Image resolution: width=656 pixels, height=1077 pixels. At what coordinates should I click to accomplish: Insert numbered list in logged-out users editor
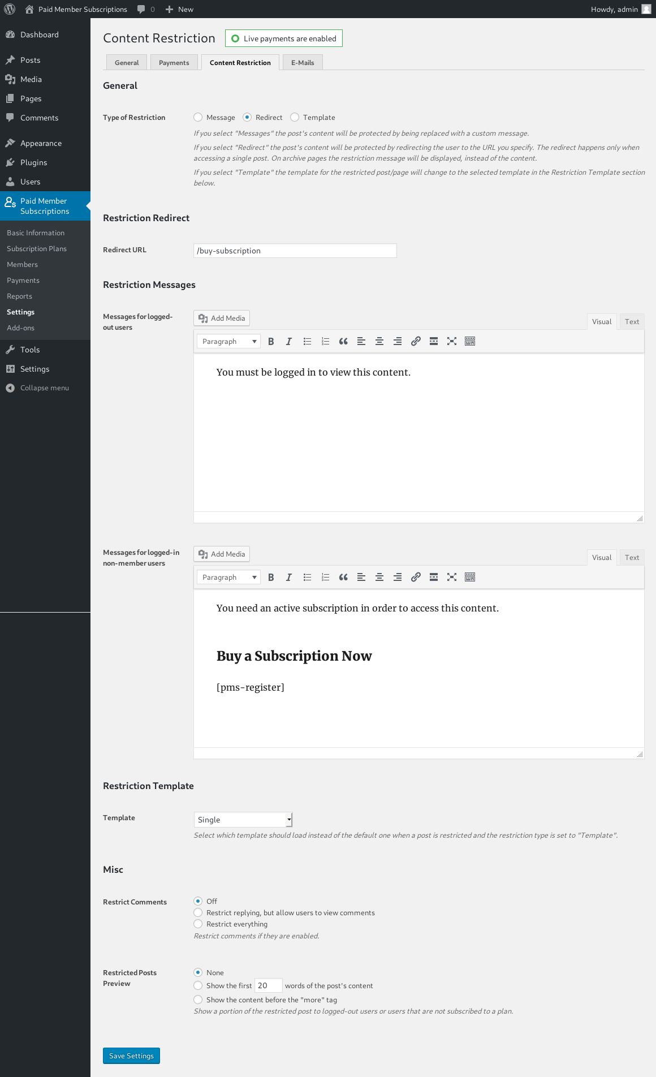point(325,341)
